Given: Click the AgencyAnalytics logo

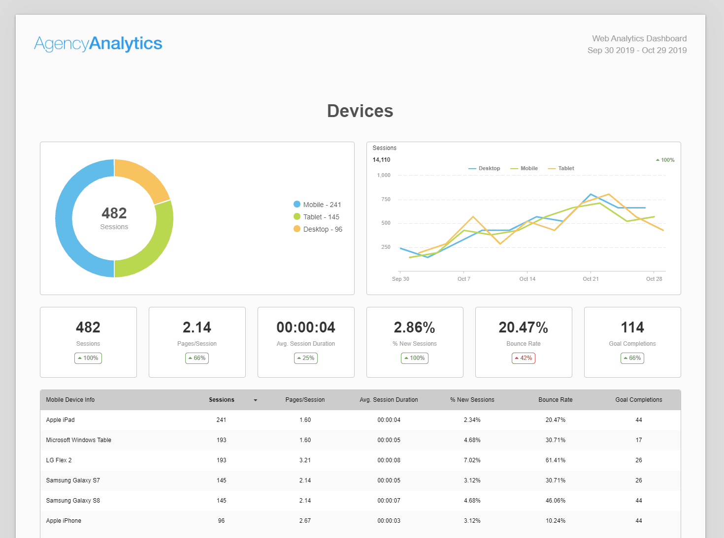Looking at the screenshot, I should (x=97, y=44).
